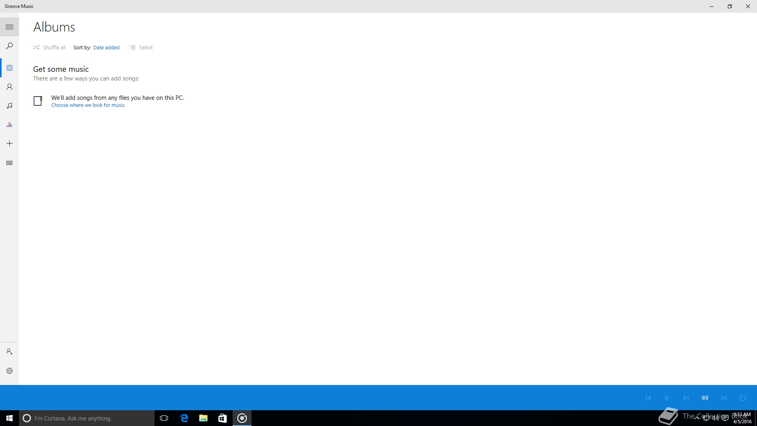
Task: Open the search magnifier in sidebar
Action: (x=9, y=46)
